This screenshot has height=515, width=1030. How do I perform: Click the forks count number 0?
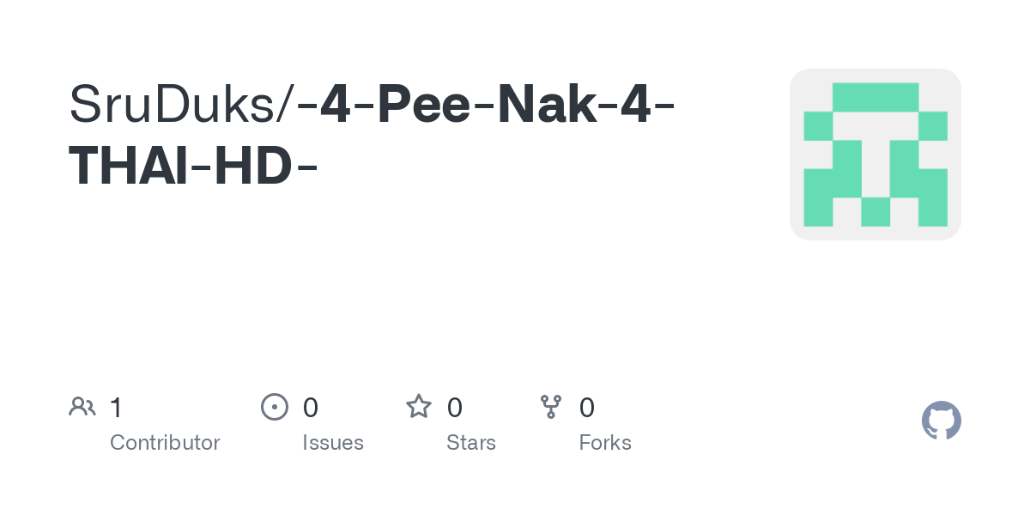tap(587, 407)
